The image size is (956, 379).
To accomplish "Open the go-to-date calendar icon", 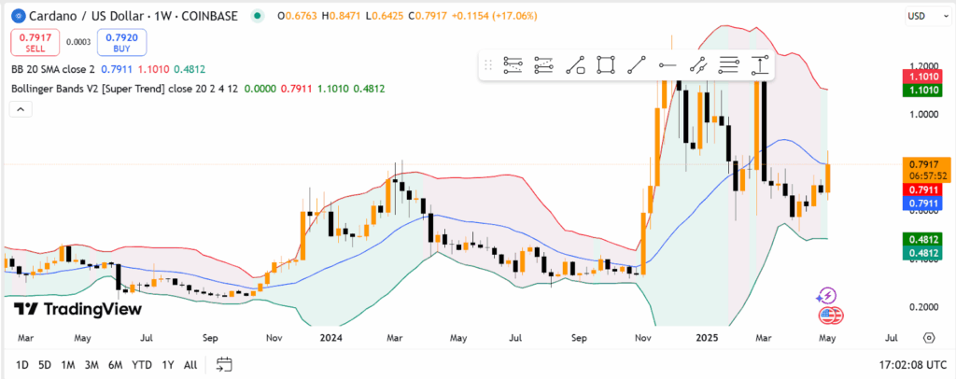I will [224, 365].
